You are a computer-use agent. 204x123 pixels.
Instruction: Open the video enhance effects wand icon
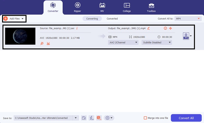coord(42,43)
